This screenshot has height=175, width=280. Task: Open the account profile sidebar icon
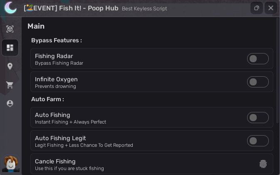point(10,104)
